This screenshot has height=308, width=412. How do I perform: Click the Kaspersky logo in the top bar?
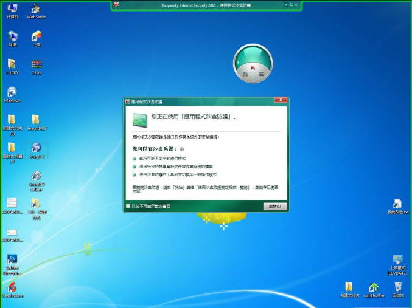tap(117, 5)
